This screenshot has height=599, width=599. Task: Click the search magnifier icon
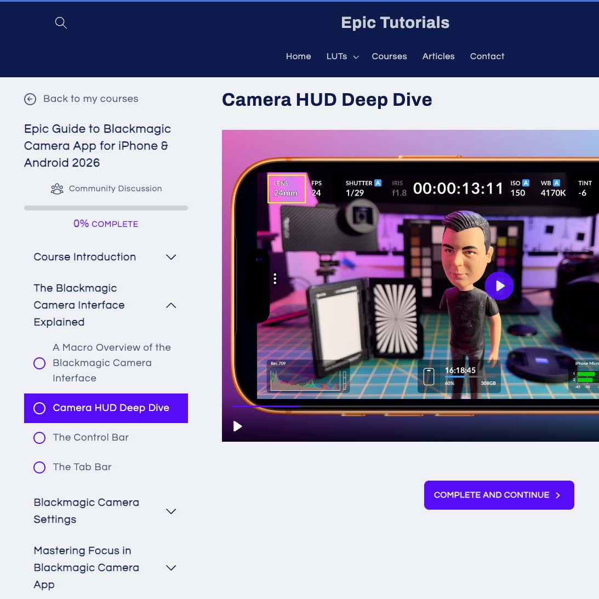(61, 22)
